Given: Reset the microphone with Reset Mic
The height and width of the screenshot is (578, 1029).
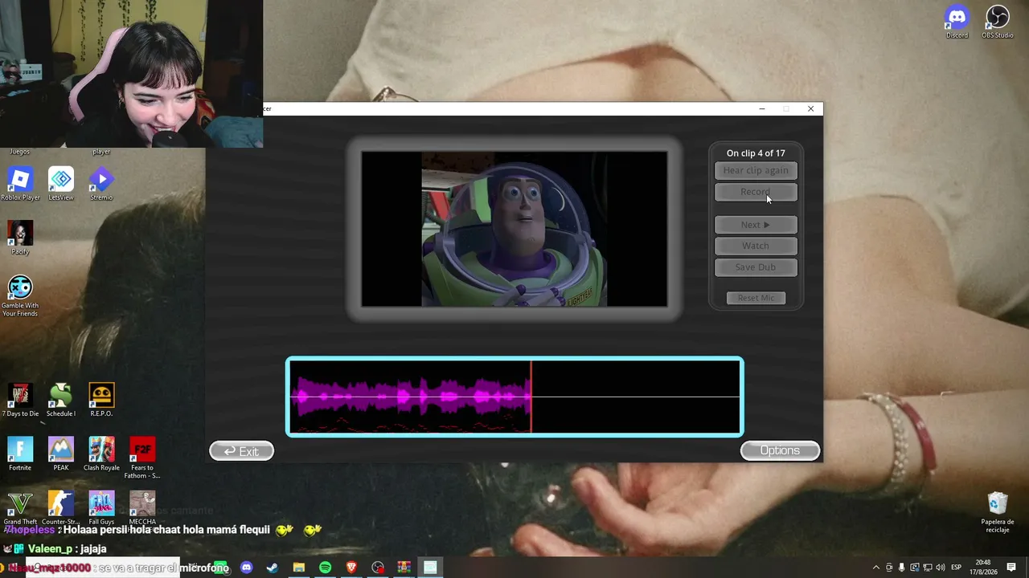Looking at the screenshot, I should [756, 298].
